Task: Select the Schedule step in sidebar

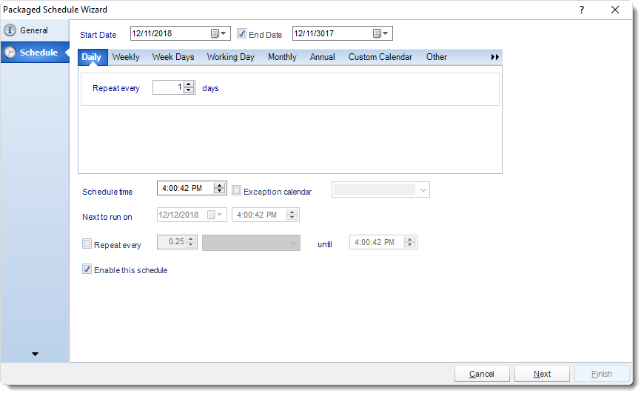Action: point(35,52)
